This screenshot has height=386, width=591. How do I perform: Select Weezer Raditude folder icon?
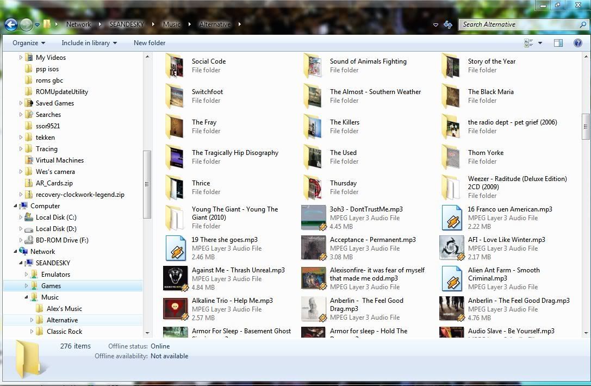pos(451,188)
